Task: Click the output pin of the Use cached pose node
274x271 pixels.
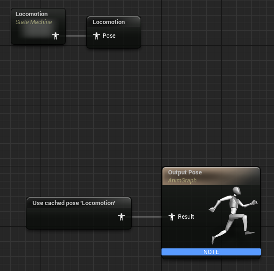Action: [x=121, y=217]
